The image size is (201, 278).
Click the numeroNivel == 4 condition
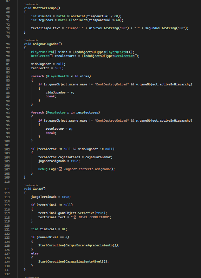53,237
